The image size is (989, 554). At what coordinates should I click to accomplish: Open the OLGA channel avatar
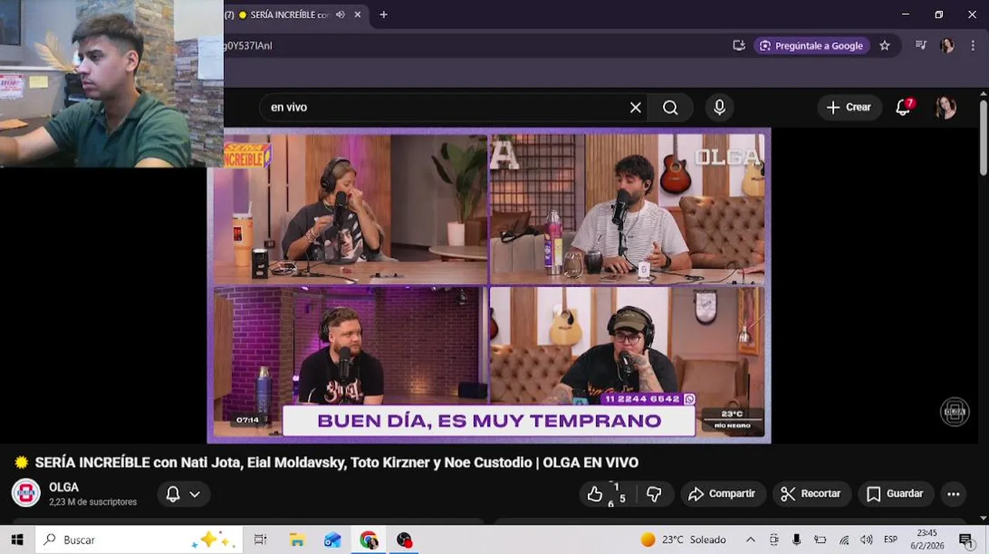(x=26, y=493)
